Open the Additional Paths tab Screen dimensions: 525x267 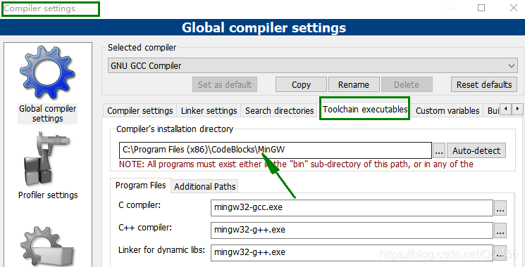[205, 186]
